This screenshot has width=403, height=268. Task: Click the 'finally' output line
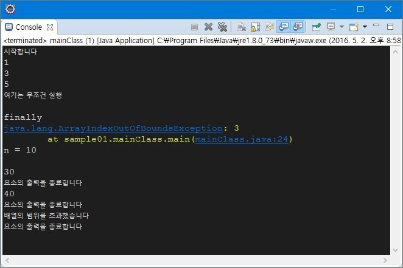coord(23,117)
